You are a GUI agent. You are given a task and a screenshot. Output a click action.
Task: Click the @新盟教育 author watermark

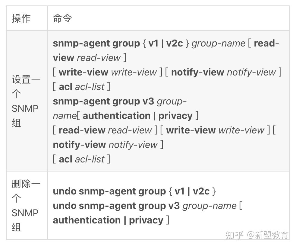pyautogui.click(x=268, y=235)
